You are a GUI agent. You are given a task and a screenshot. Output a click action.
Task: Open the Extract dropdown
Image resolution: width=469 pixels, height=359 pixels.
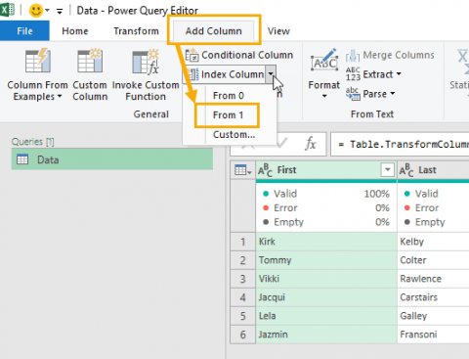373,74
